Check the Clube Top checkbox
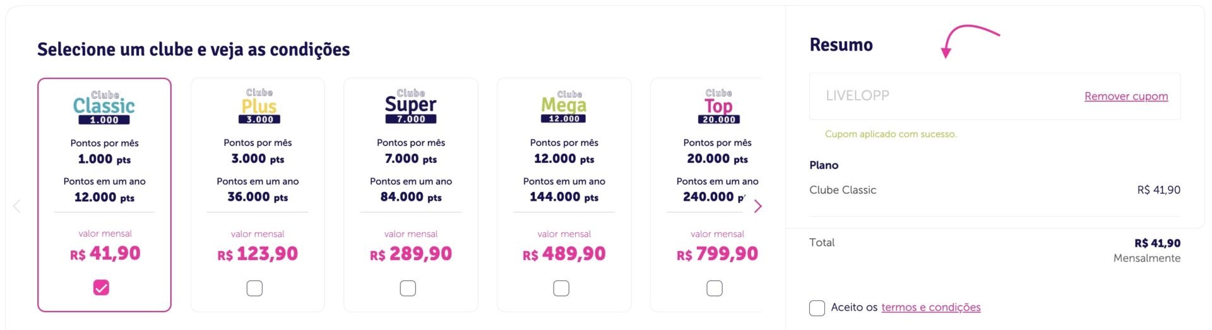 [715, 288]
